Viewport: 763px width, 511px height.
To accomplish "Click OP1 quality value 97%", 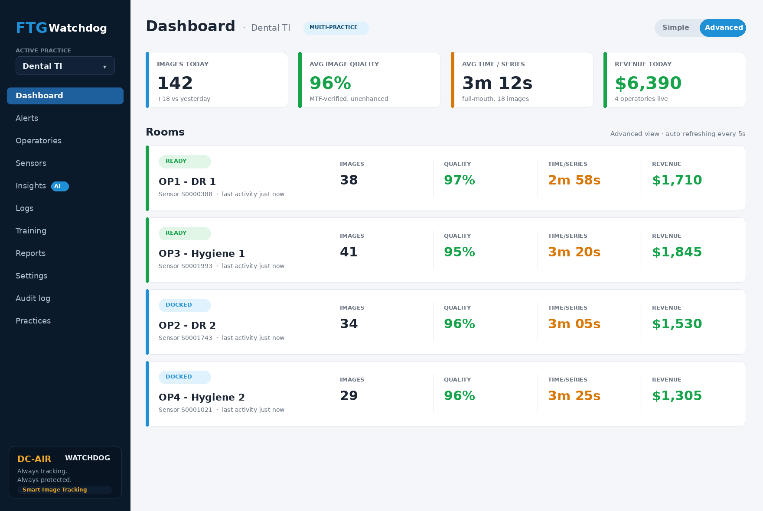I will point(460,180).
